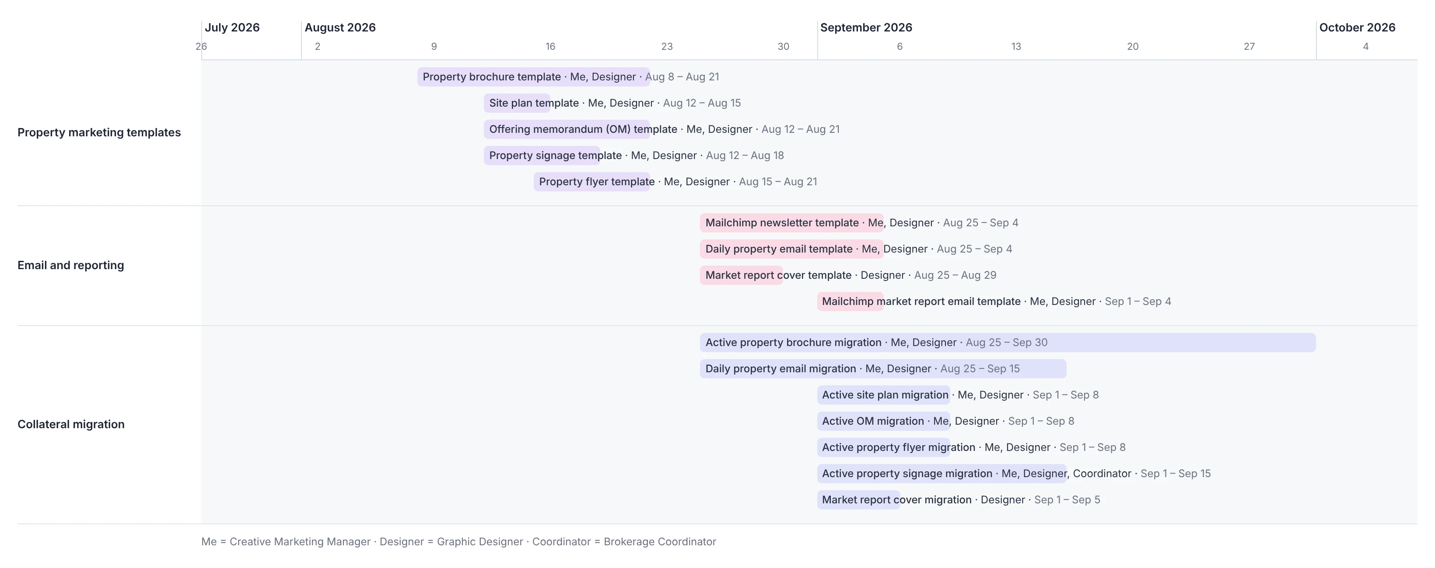Viewport: 1435px width, 568px height.
Task: Select the 'Aug 25 – Sep 15' date range
Action: tap(980, 368)
